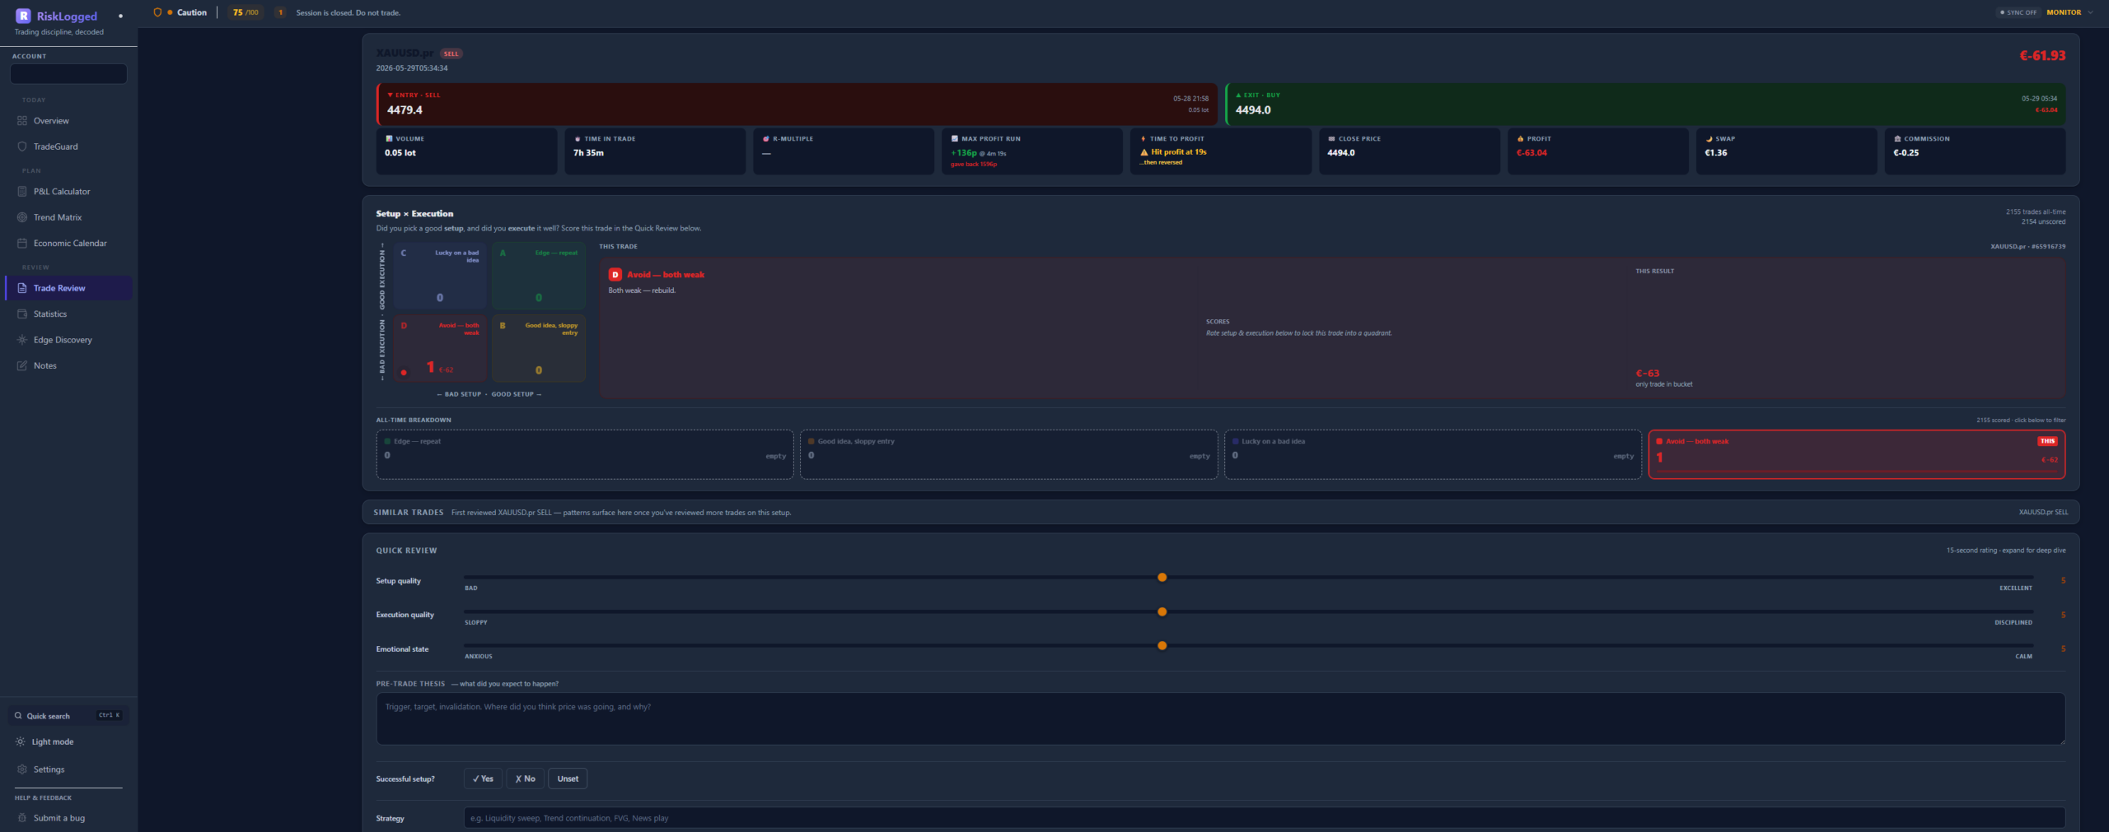The height and width of the screenshot is (832, 2109).
Task: Switch to Light mode
Action: pos(53,742)
